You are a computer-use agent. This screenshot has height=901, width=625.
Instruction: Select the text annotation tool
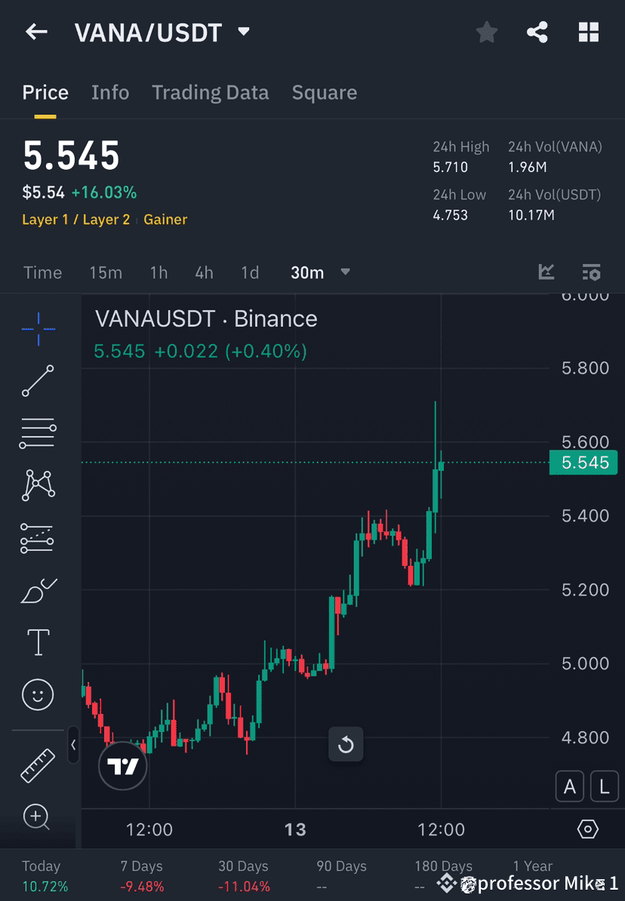38,641
